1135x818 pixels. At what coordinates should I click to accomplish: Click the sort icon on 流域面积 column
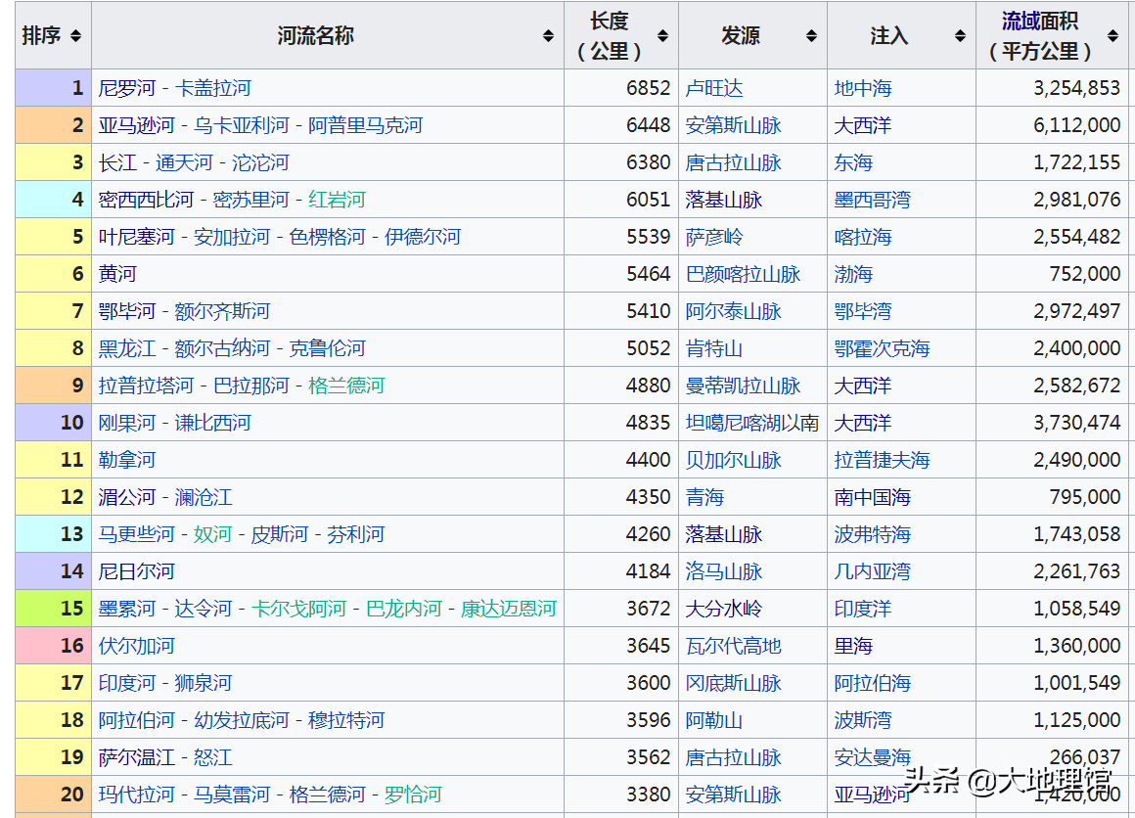pos(1111,34)
